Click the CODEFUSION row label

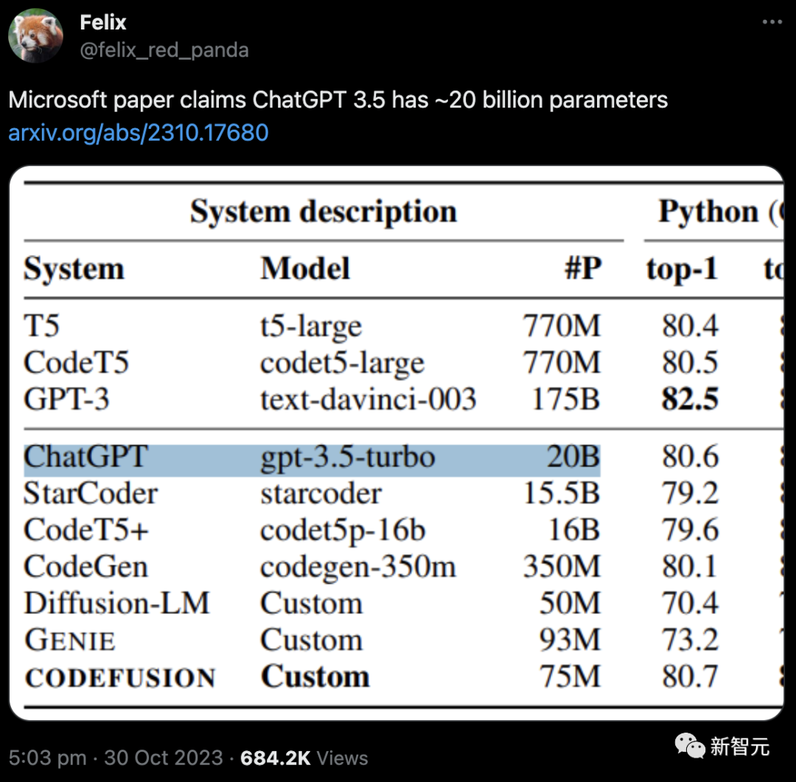pos(119,677)
